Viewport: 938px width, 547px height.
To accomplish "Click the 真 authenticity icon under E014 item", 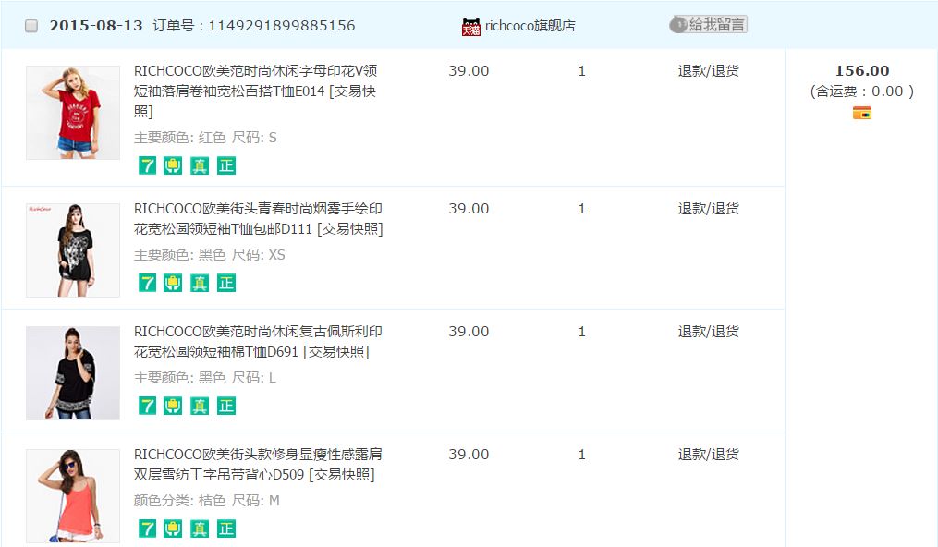I will click(200, 165).
